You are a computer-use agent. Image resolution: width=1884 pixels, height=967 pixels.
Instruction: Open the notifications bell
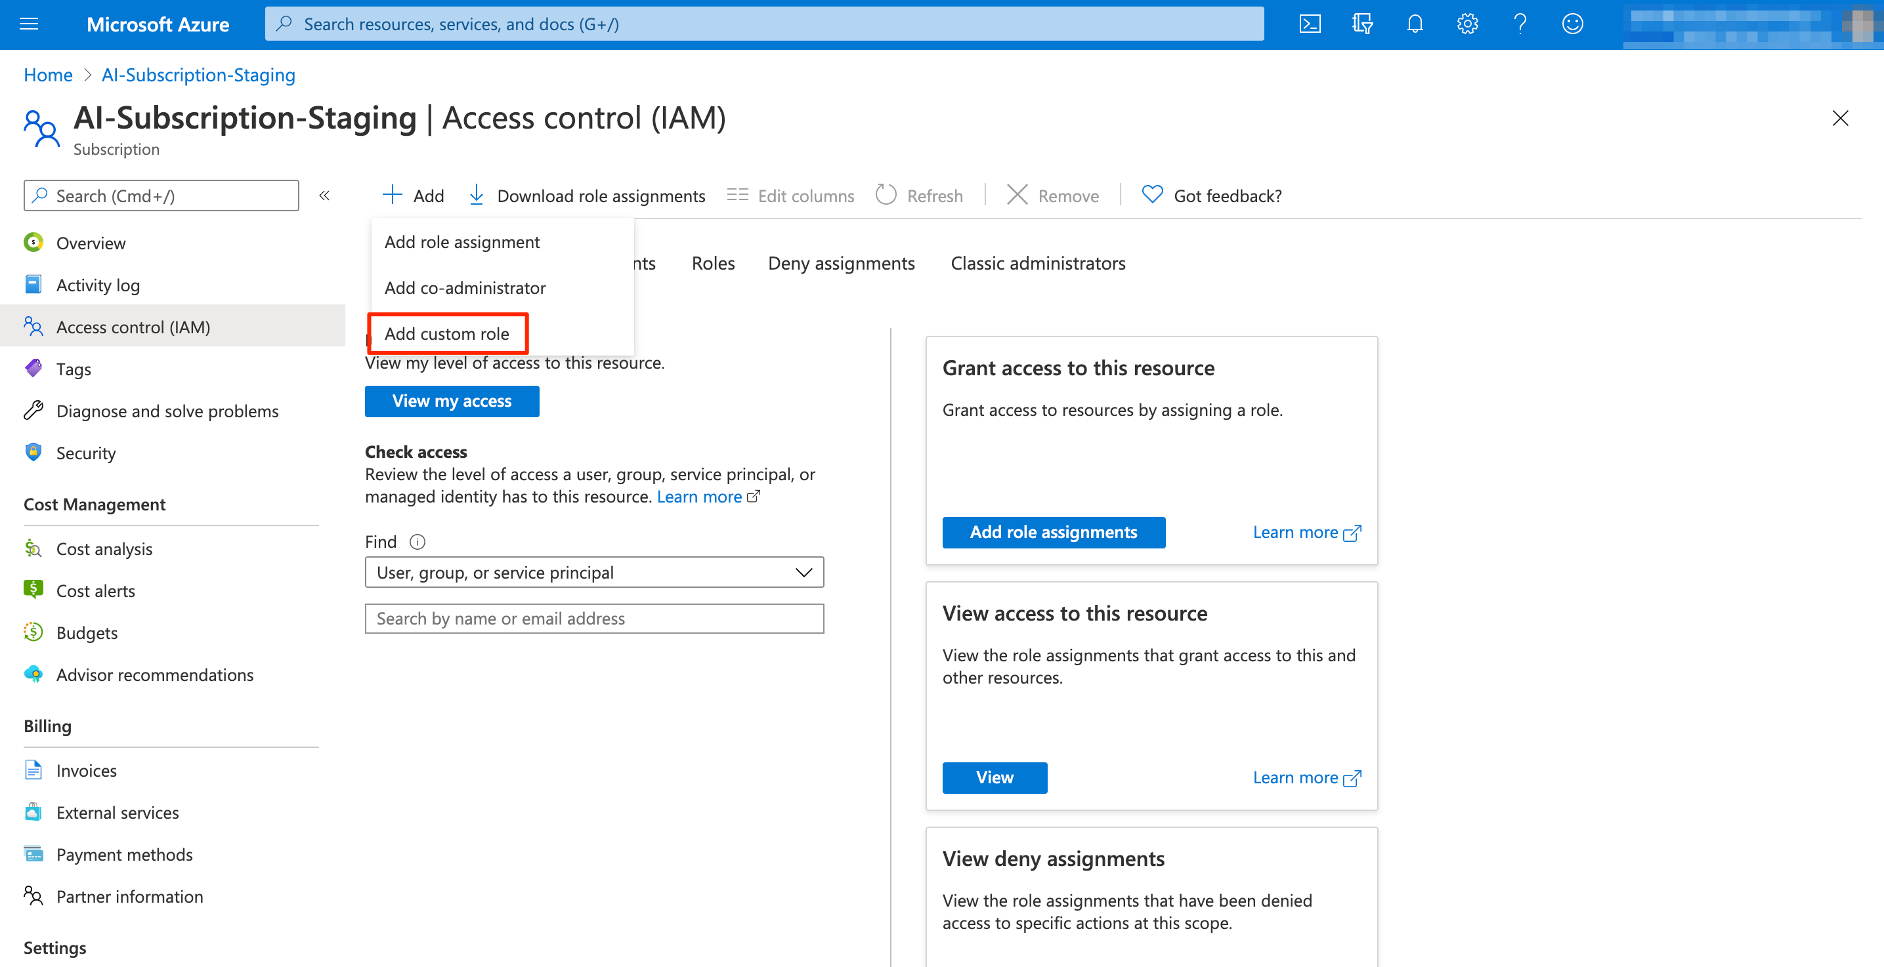1415,24
